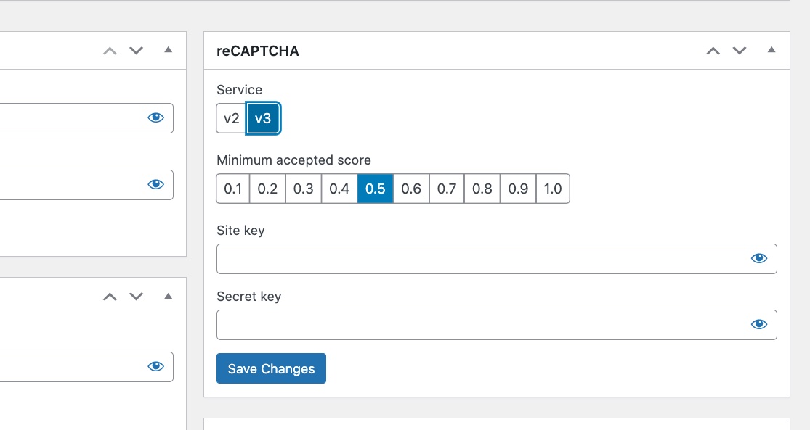Pick 0.7 as minimum score

(447, 189)
